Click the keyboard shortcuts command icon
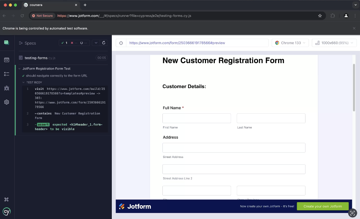The image size is (360, 219). [x=6, y=199]
